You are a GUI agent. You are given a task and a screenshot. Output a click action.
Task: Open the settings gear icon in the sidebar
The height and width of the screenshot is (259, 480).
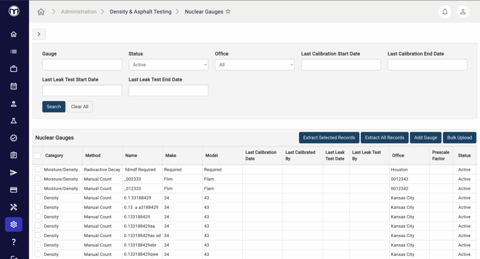pyautogui.click(x=14, y=224)
